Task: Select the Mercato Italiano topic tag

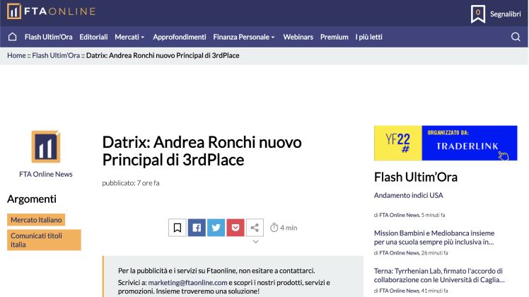Action: [36, 220]
